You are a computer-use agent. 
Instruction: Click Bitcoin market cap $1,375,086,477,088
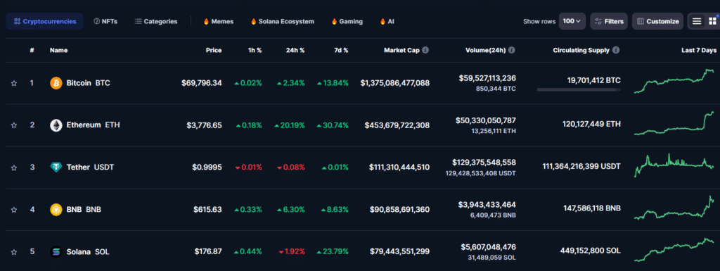[x=395, y=83]
